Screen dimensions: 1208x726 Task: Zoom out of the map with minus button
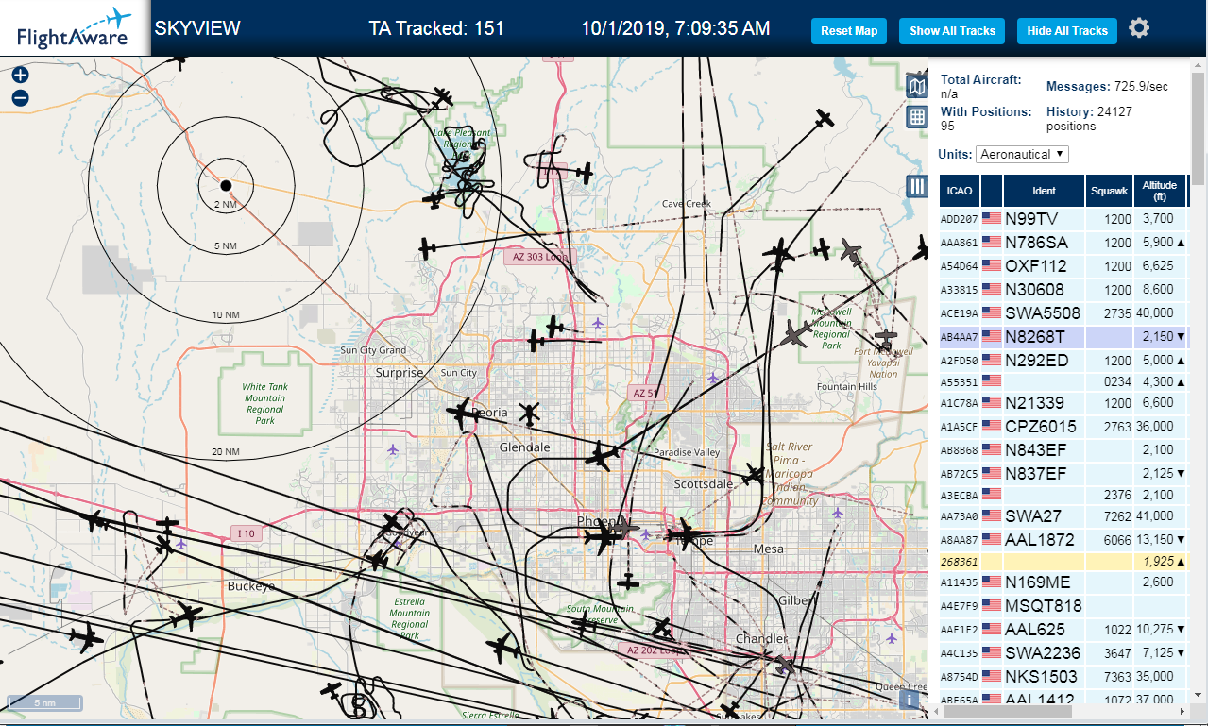tap(21, 98)
